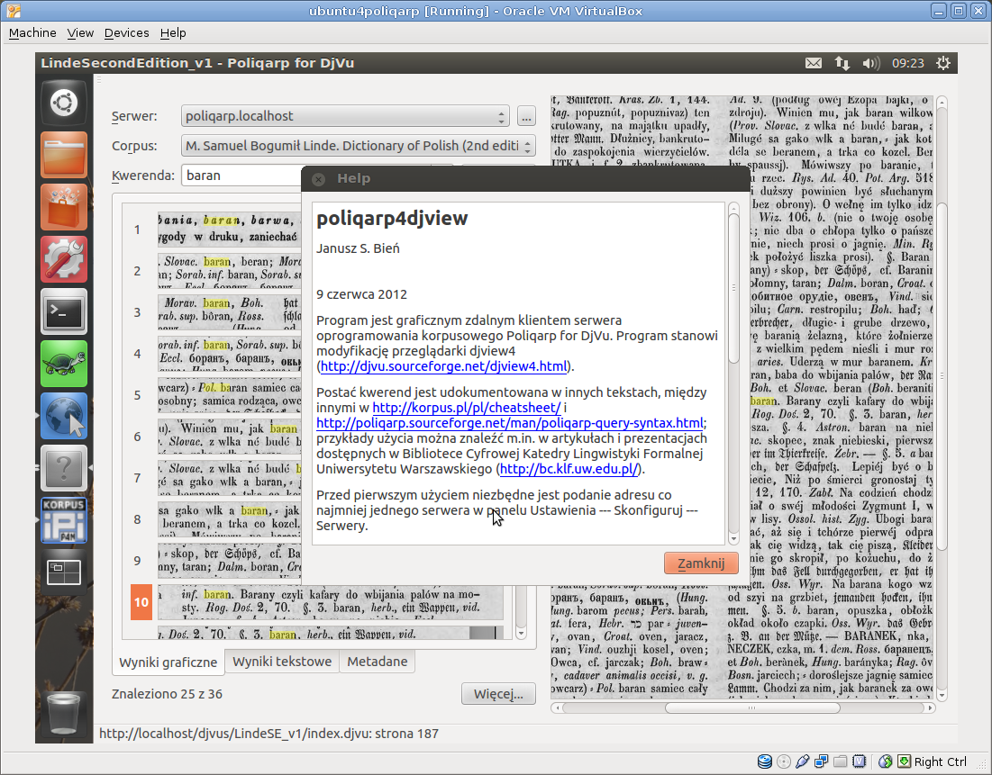Launch Ubuntu Software Center from dock
The width and height of the screenshot is (992, 775).
[64, 207]
